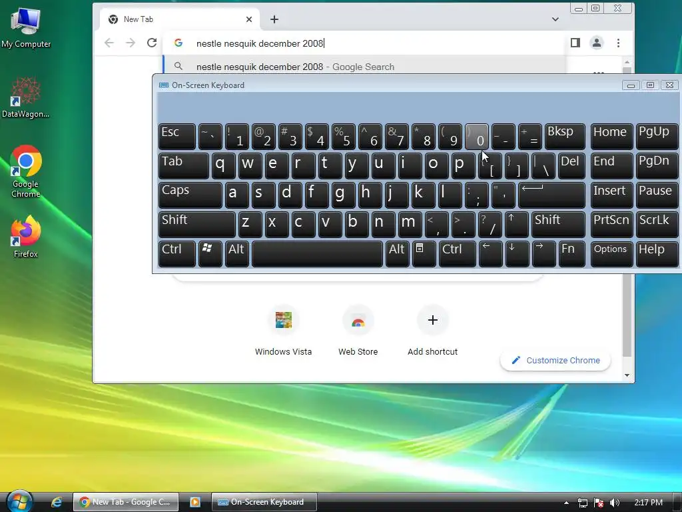Click the Tab key on keyboard
The height and width of the screenshot is (512, 682).
[x=184, y=165]
